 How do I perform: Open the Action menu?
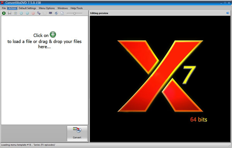point(12,8)
